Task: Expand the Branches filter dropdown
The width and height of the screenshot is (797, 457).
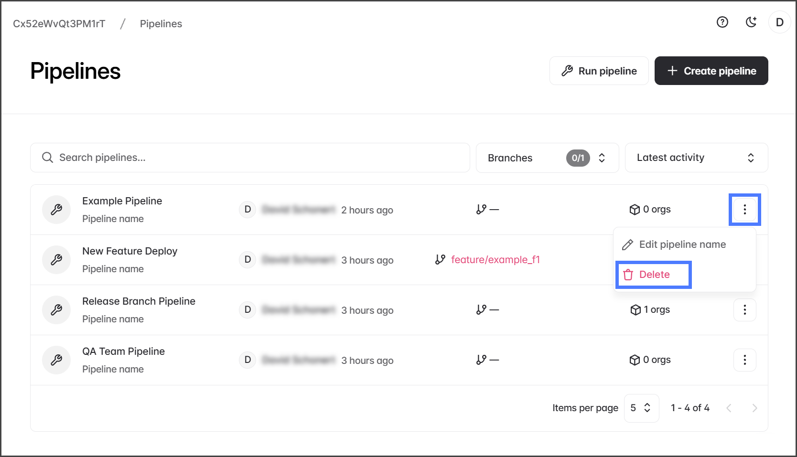Action: coord(547,158)
